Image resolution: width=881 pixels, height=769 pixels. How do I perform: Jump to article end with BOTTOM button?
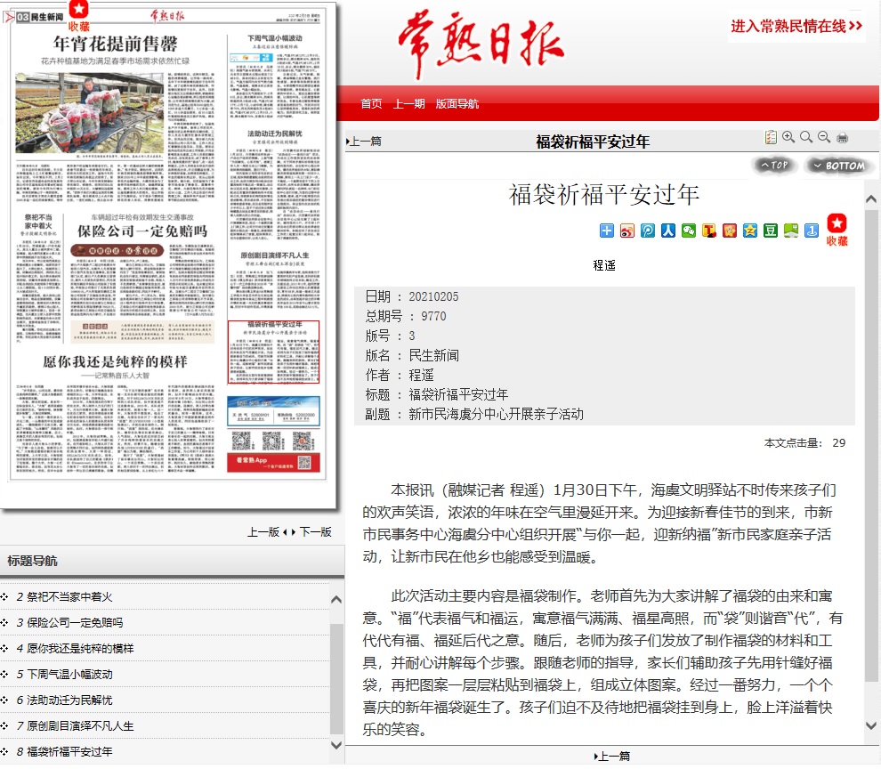click(839, 166)
